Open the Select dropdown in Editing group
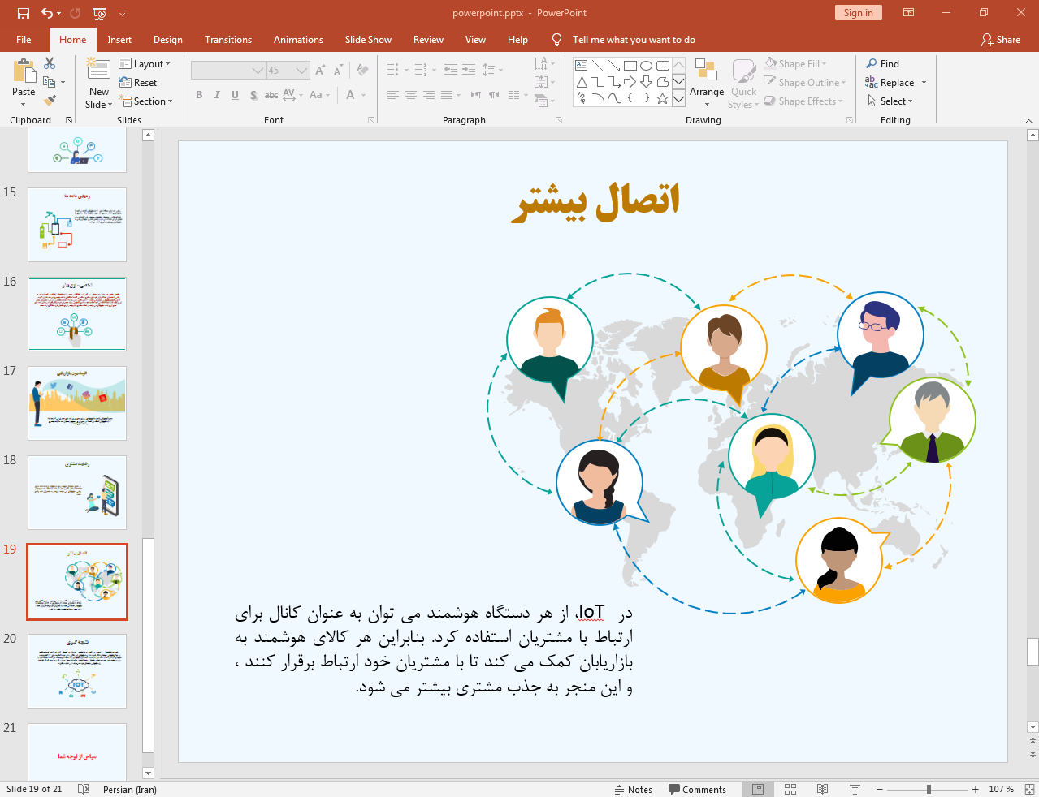This screenshot has width=1039, height=797. click(x=890, y=101)
